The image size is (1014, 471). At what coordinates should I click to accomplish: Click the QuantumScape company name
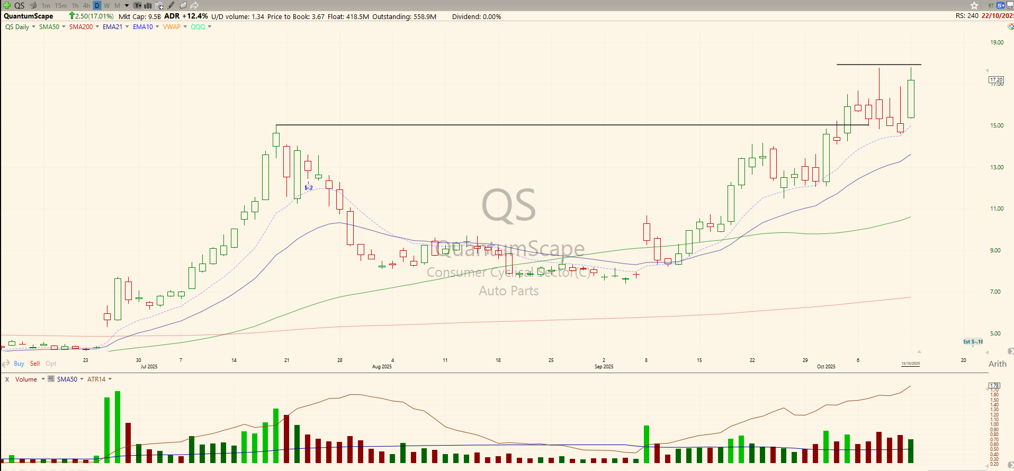coord(29,16)
